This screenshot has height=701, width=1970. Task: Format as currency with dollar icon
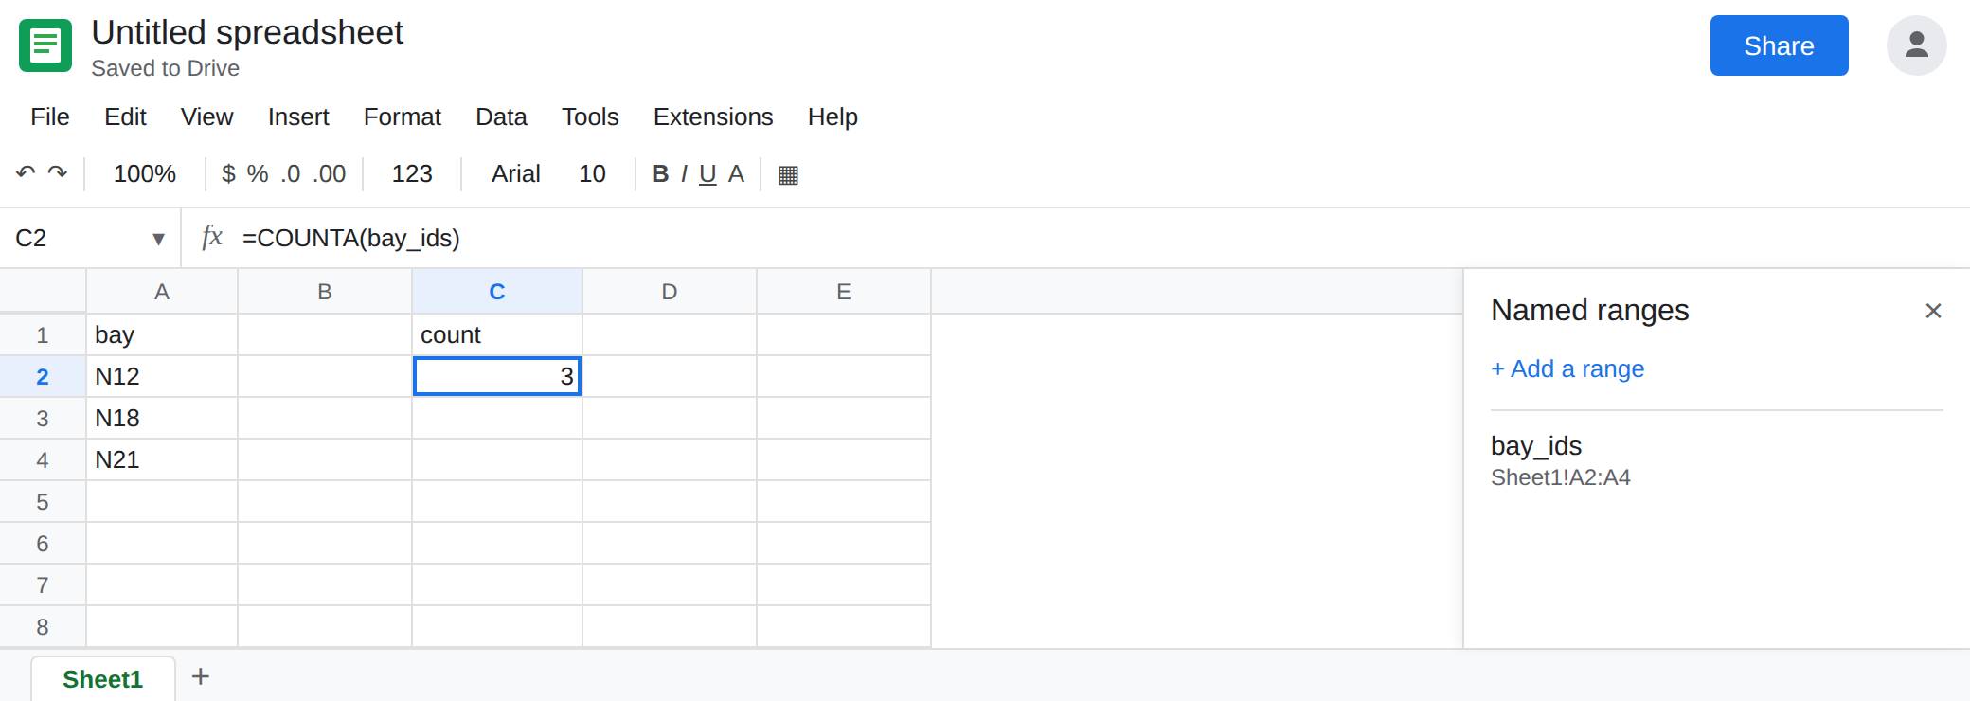pos(228,174)
